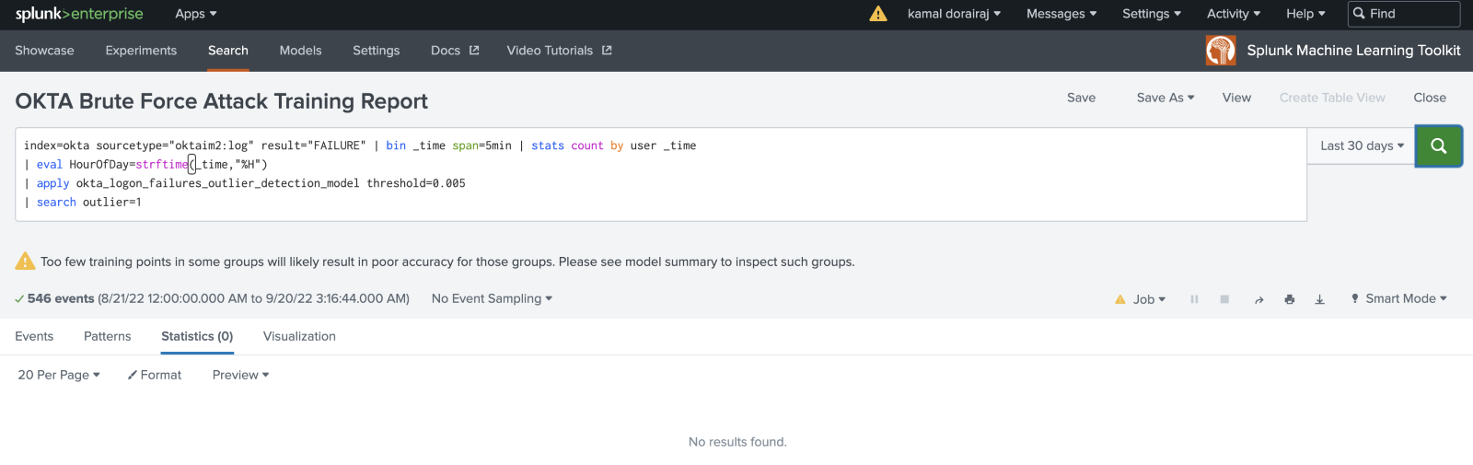Share the search job
1473x465 pixels.
tap(1258, 299)
